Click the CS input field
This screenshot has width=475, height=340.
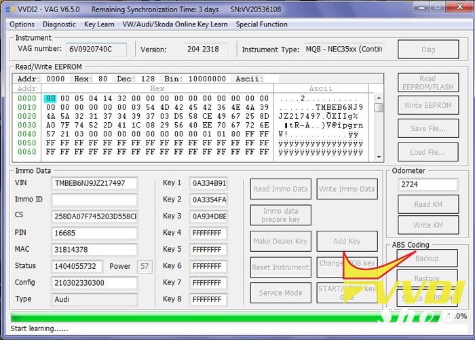click(94, 216)
